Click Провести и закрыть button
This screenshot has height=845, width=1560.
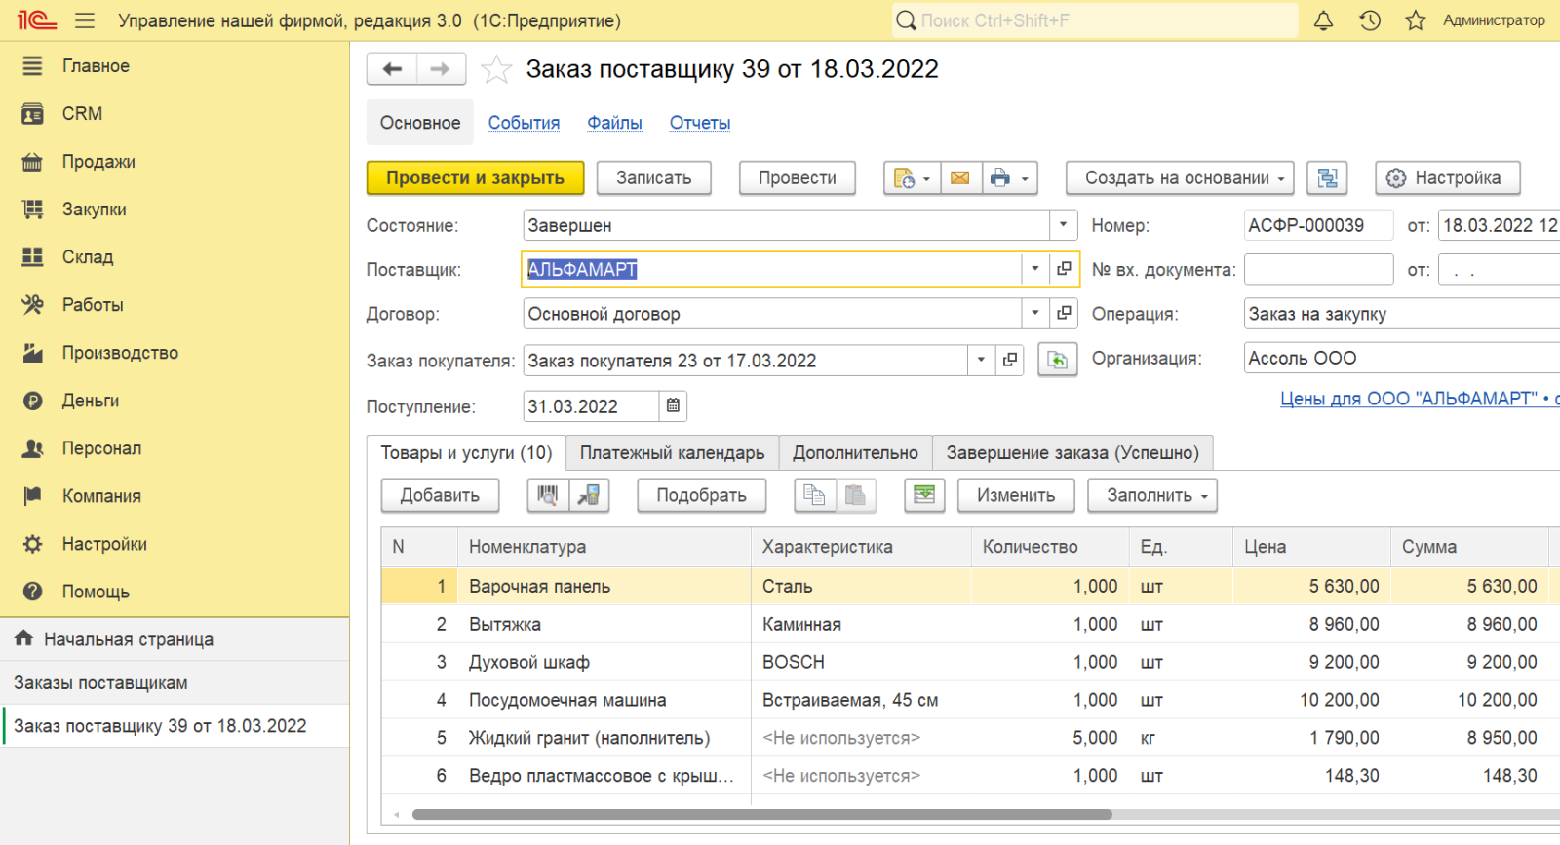pos(475,178)
